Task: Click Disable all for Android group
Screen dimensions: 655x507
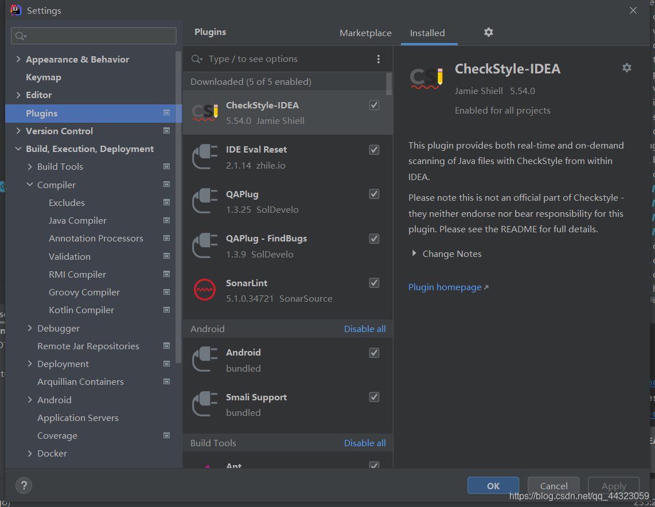Action: coord(365,329)
